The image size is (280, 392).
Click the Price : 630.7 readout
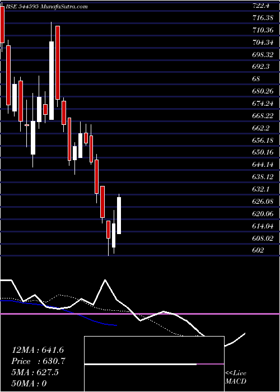tap(39, 361)
